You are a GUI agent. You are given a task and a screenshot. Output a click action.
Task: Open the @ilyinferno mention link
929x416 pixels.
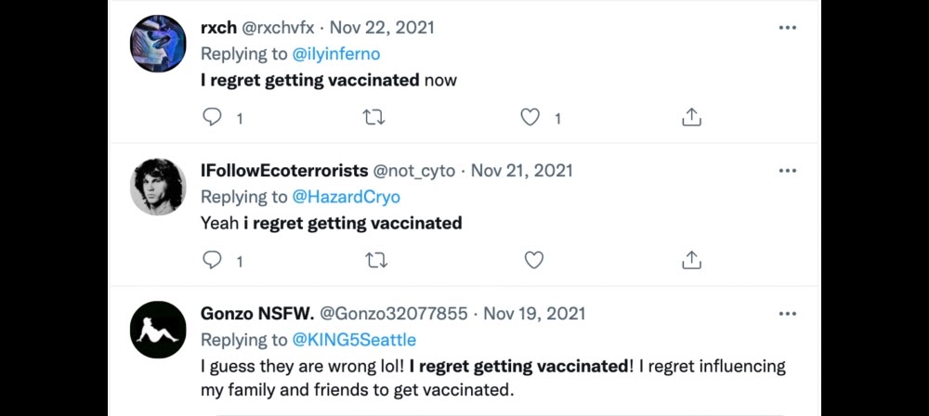click(x=336, y=54)
